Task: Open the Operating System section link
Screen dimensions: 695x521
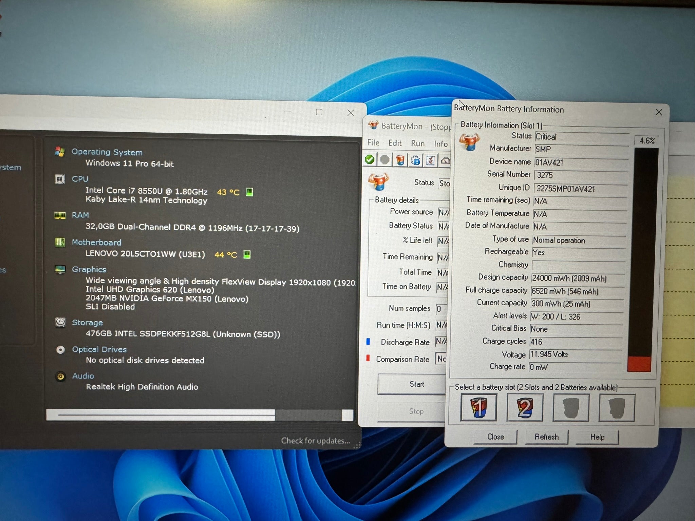Action: [107, 152]
